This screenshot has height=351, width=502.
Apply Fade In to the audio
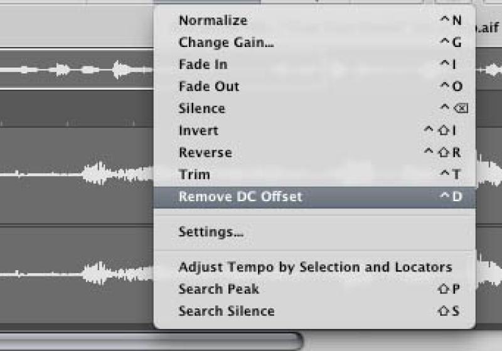tap(203, 65)
